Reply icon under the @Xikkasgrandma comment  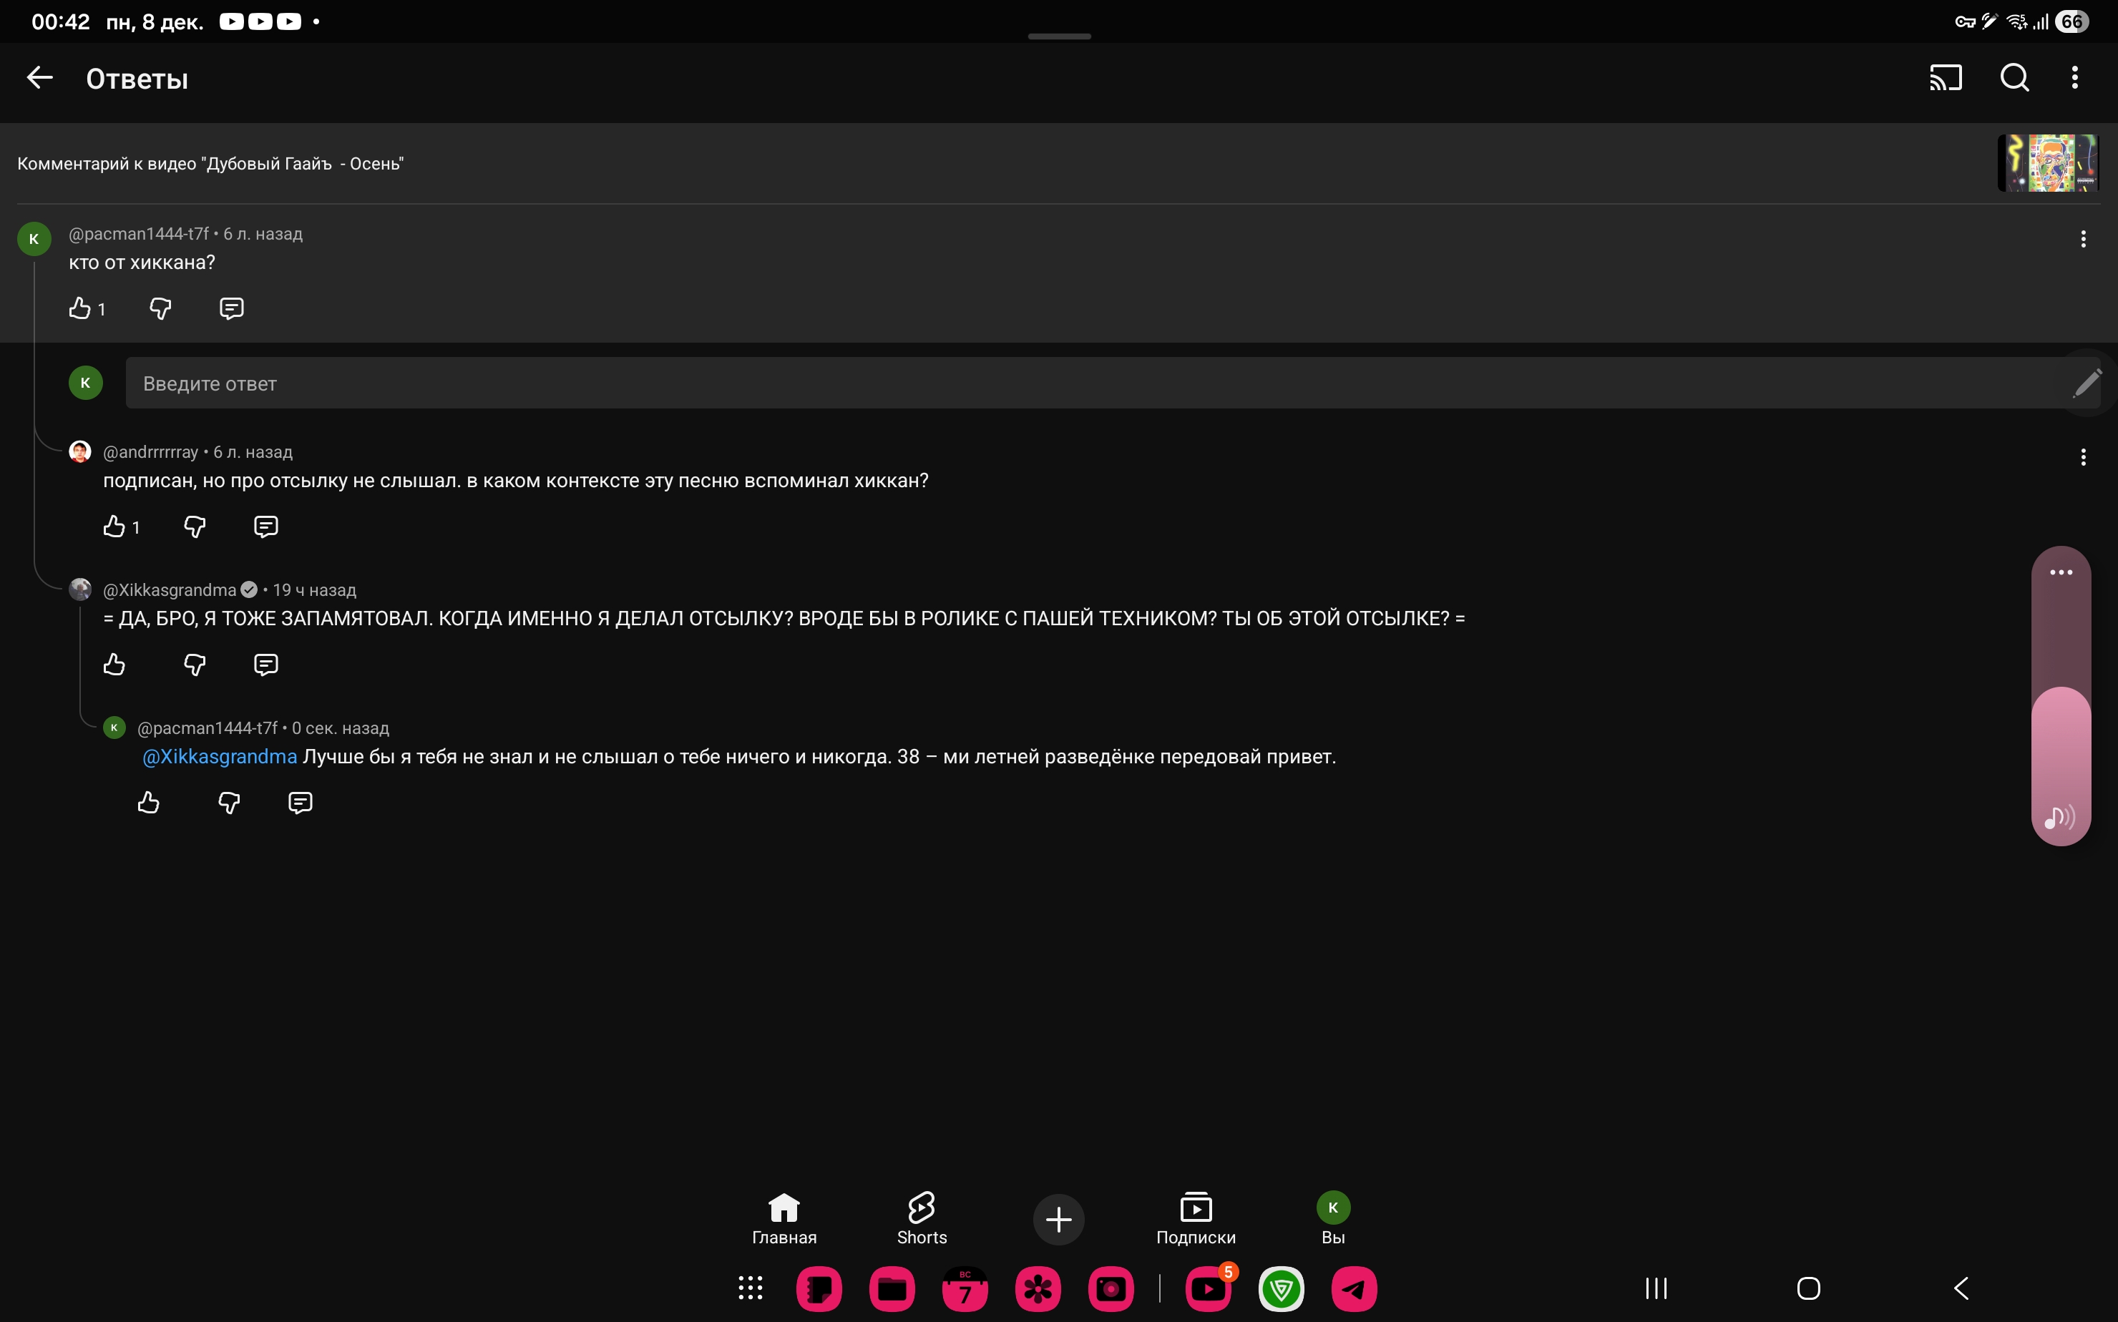(266, 665)
